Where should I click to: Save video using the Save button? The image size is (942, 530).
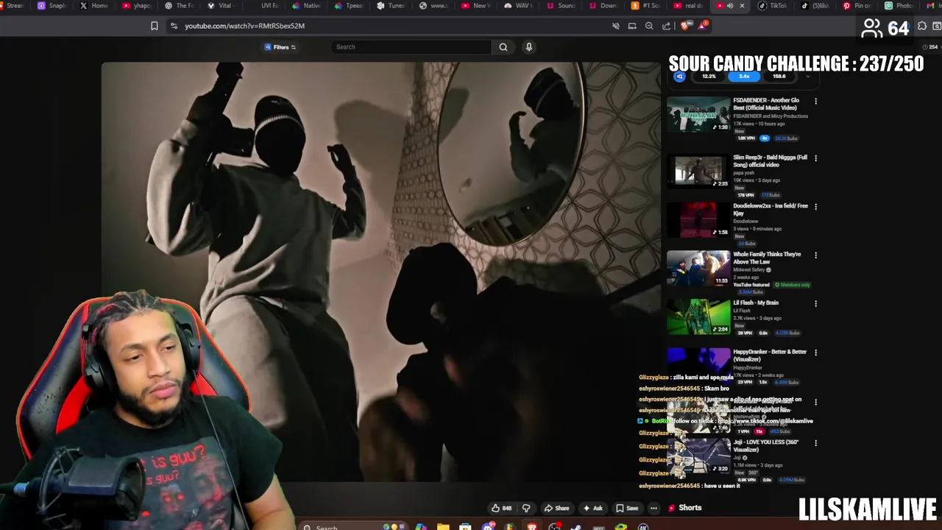coord(627,508)
